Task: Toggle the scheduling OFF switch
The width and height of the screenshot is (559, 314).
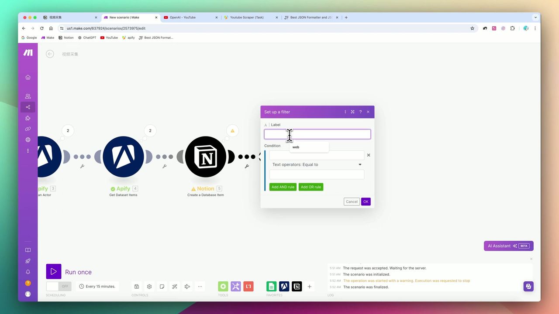Action: pyautogui.click(x=59, y=287)
